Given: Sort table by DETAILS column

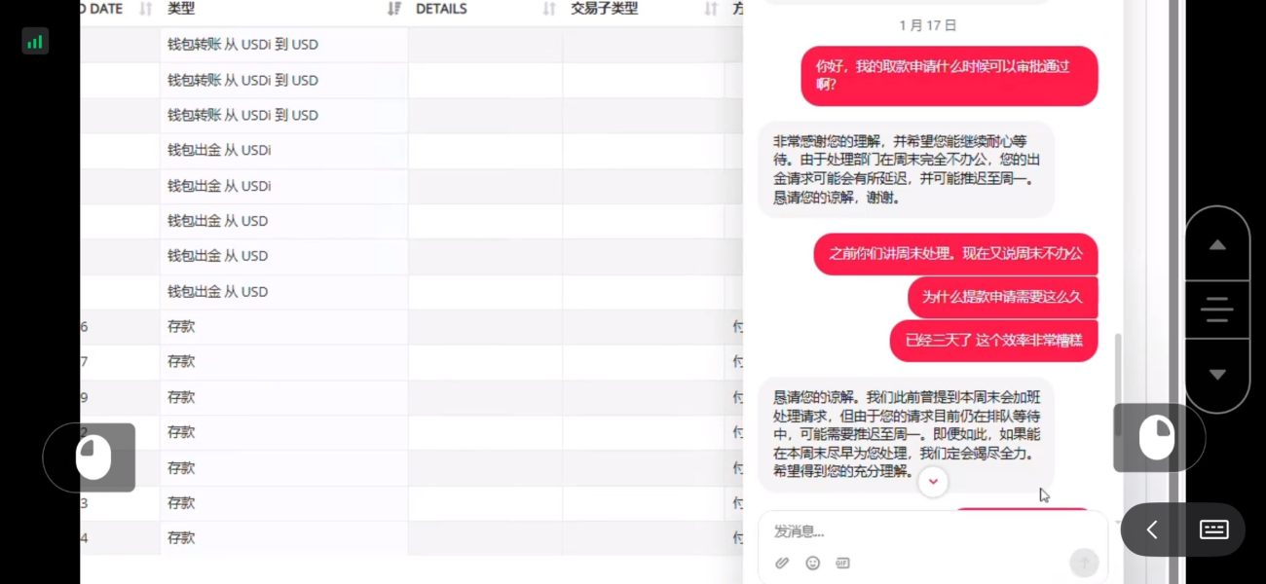Looking at the screenshot, I should [x=549, y=10].
